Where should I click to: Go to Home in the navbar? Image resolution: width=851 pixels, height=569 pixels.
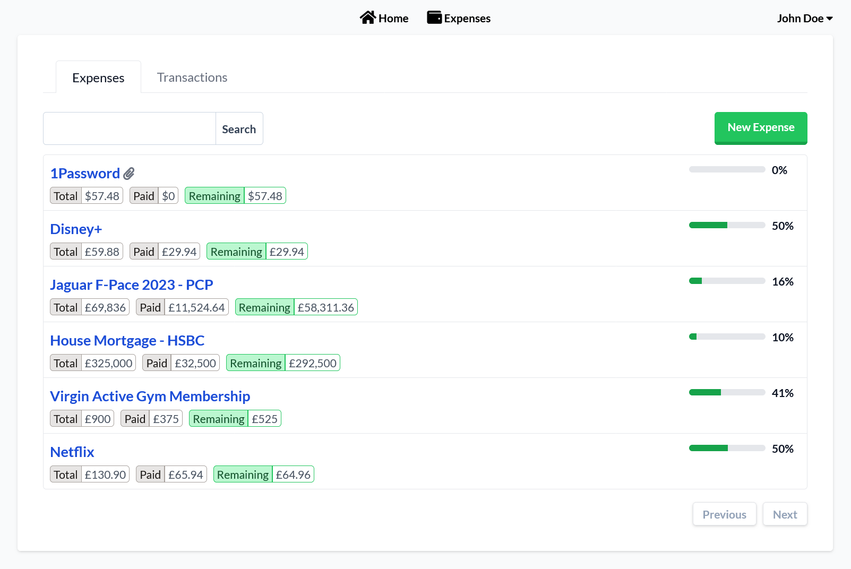384,18
